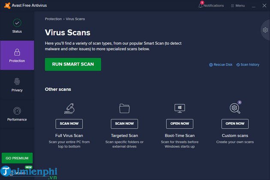Viewport: 270px width, 180px height.
Task: Click the Targeted Scan title
Action: tap(124, 135)
